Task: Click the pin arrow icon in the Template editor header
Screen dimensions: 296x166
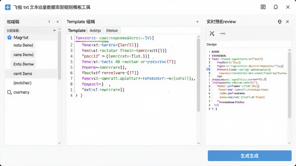Action: click(197, 22)
